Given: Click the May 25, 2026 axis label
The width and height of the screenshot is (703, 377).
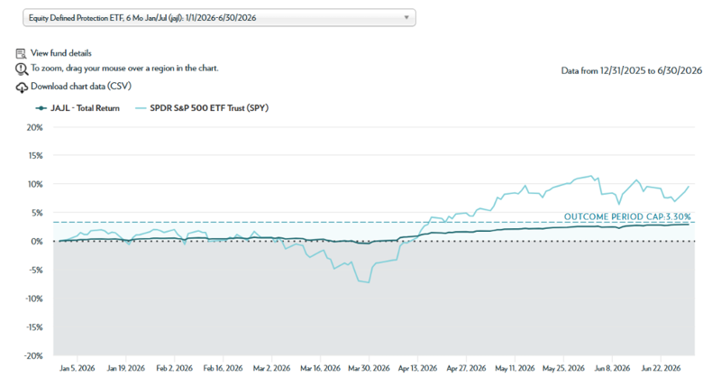Looking at the screenshot, I should coord(563,368).
